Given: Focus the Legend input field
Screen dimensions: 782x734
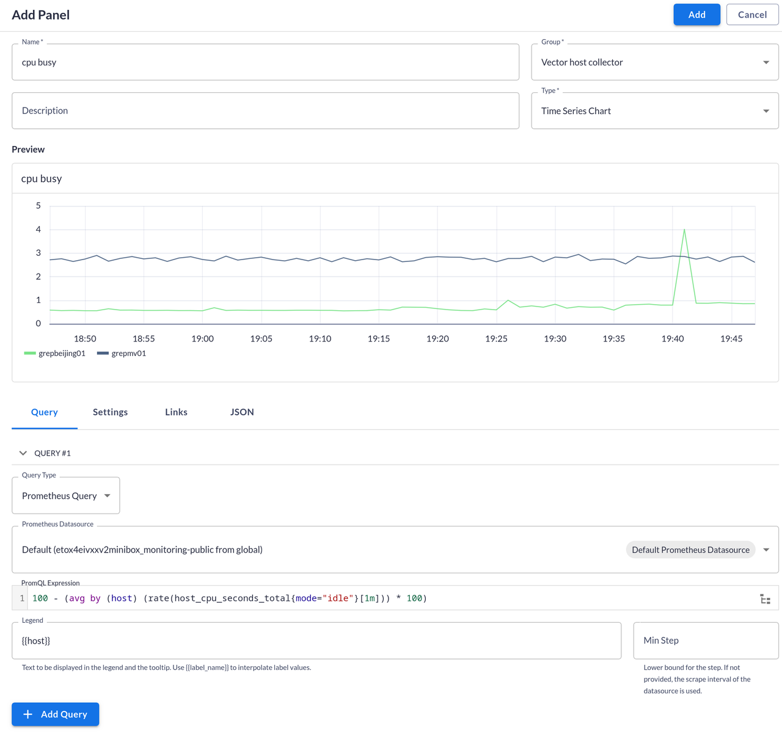Looking at the screenshot, I should point(316,641).
